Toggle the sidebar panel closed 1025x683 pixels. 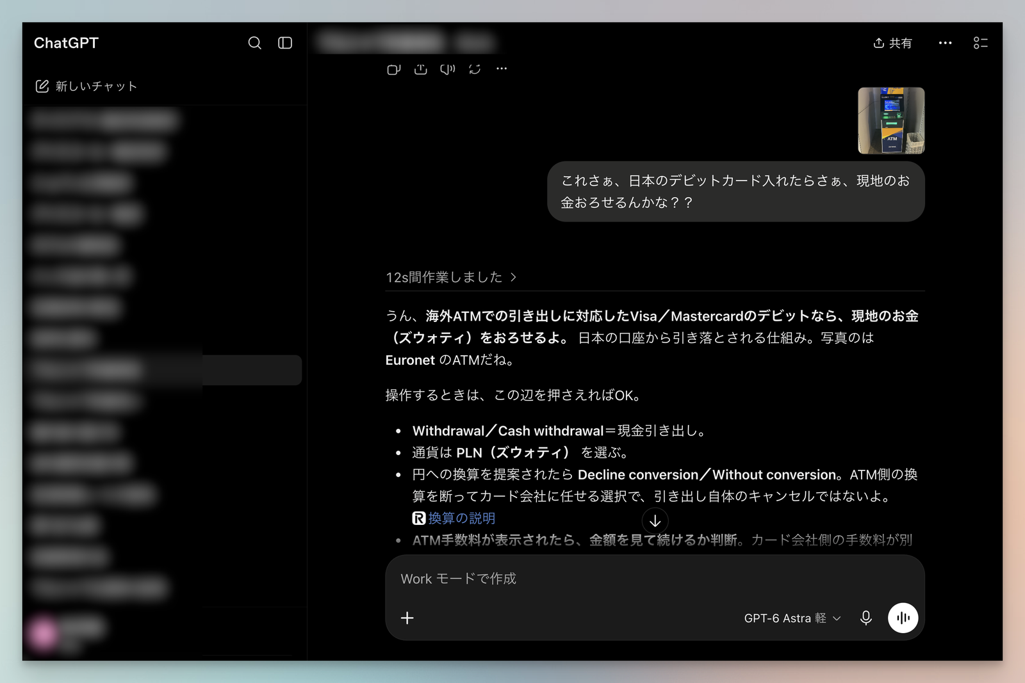(285, 43)
